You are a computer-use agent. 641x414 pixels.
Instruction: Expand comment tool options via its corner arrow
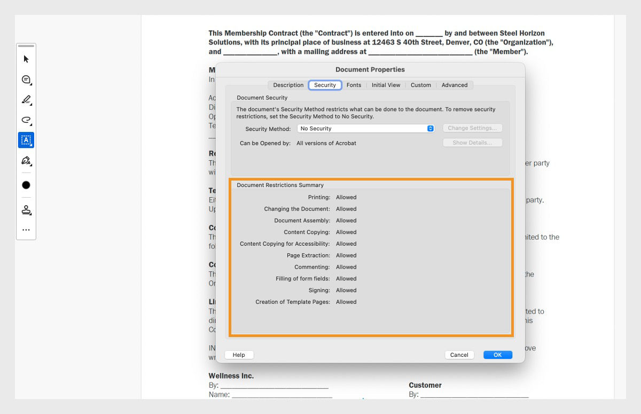pos(30,84)
